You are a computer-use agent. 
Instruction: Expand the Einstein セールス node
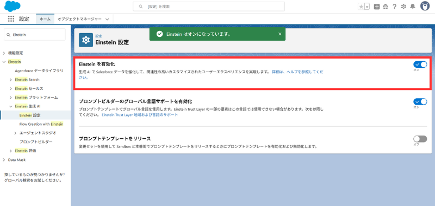click(10, 88)
